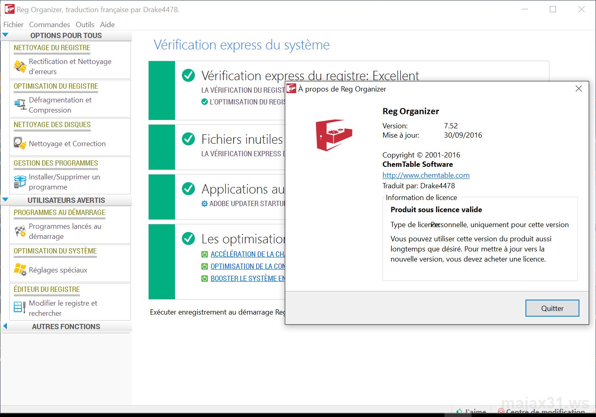Click the Produit sous licence valide text
596x417 pixels.
point(436,210)
